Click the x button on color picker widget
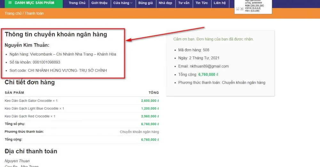 (242, 9)
